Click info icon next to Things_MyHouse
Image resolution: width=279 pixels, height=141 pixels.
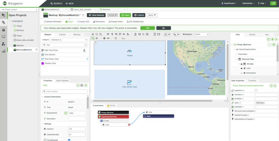click(x=269, y=45)
